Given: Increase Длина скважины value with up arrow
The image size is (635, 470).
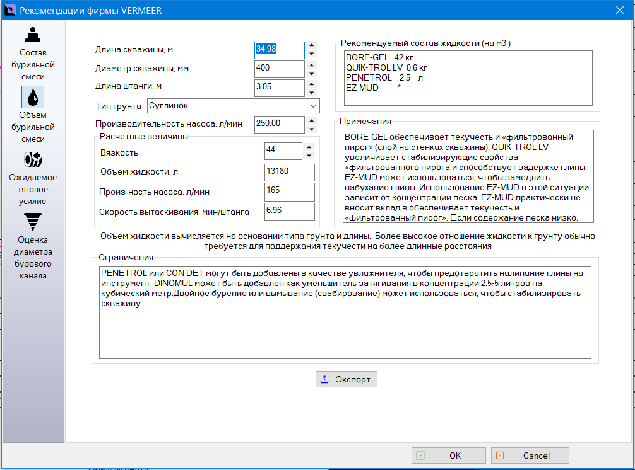Looking at the screenshot, I should coord(311,45).
